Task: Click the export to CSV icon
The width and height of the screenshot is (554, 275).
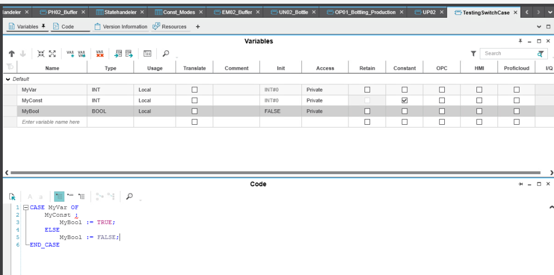Action: pyautogui.click(x=129, y=54)
